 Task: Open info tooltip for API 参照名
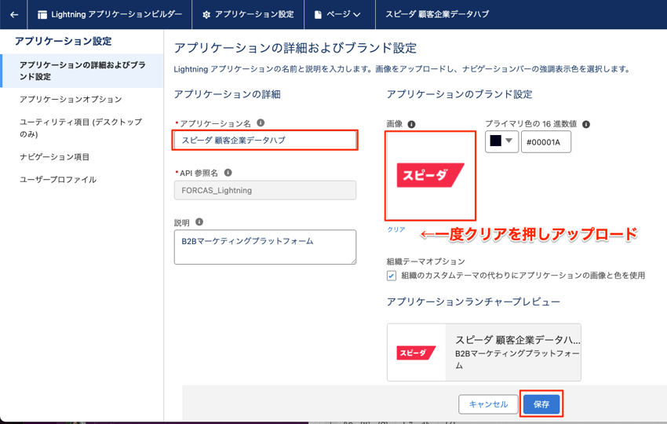(228, 173)
